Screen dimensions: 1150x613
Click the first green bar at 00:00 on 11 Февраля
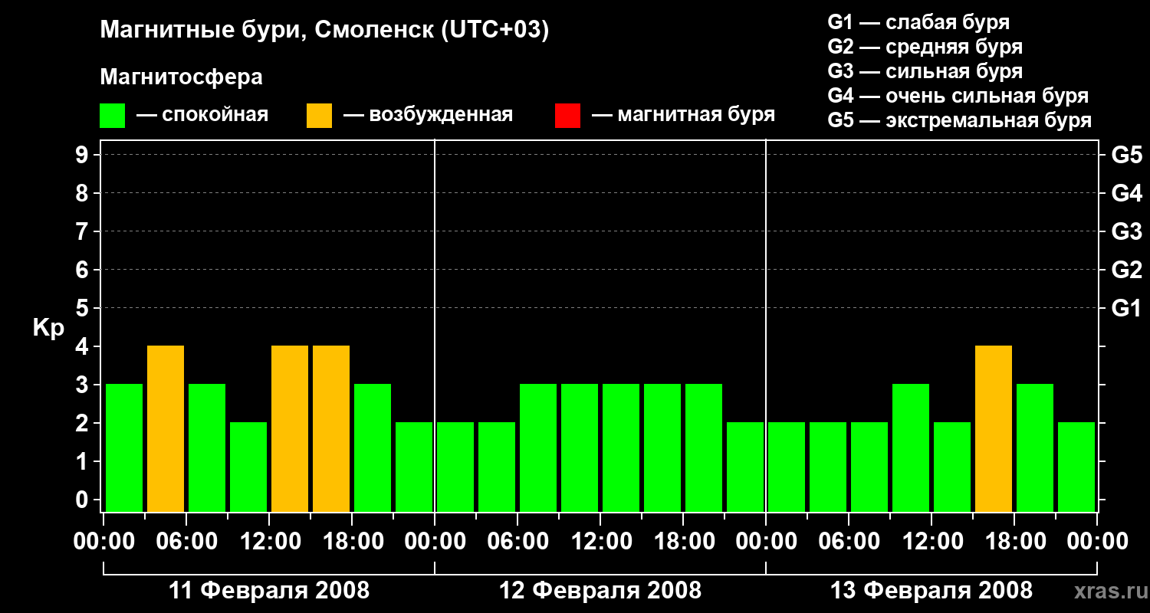pyautogui.click(x=124, y=447)
